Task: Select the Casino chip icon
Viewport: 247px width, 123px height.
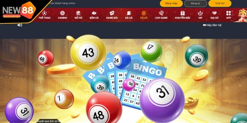Action: click(62, 13)
